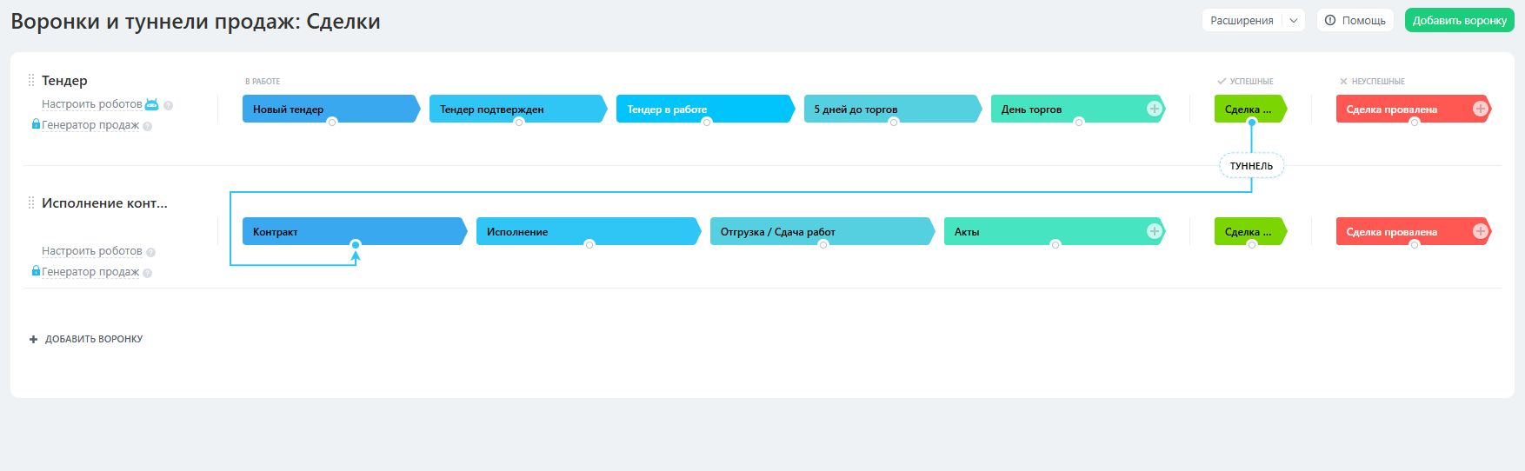Click the Тендер funnel title

[64, 81]
